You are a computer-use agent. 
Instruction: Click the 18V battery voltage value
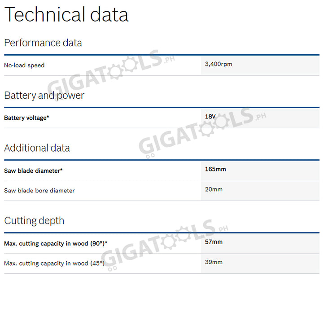tap(210, 117)
